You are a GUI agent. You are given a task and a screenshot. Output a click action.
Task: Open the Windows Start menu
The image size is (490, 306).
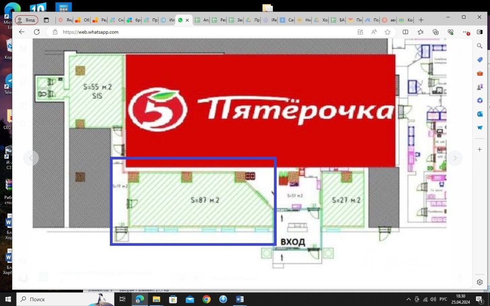click(8, 299)
